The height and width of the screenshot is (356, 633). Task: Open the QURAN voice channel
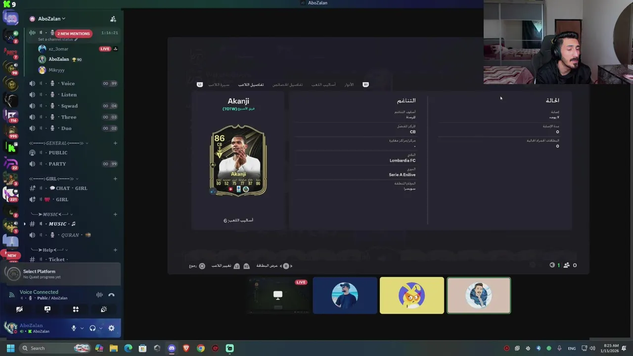(x=73, y=235)
